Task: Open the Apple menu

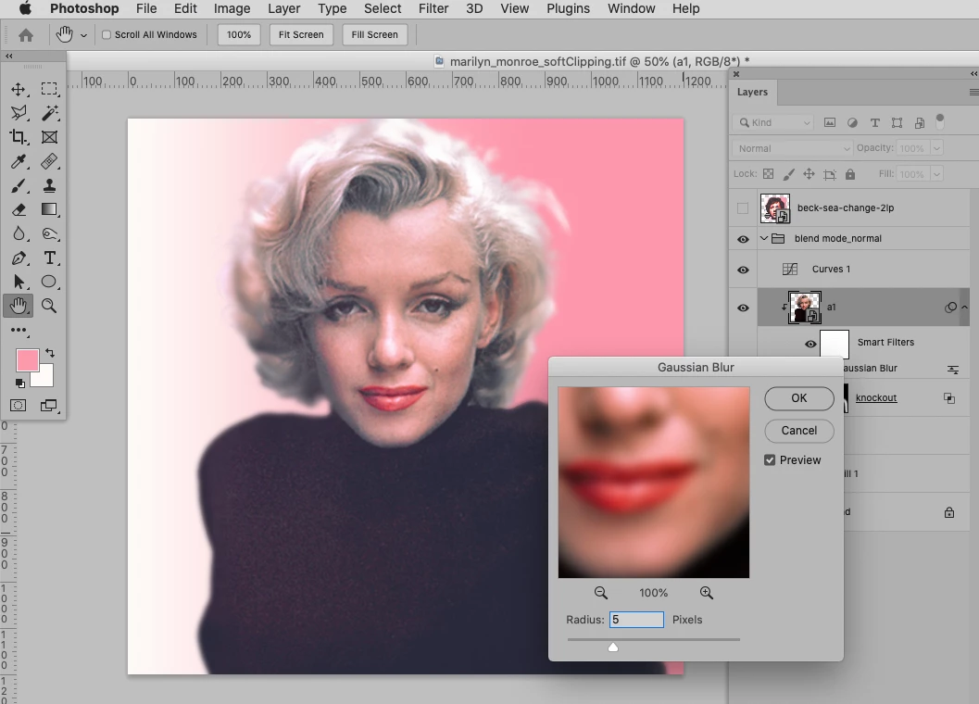Action: pyautogui.click(x=25, y=8)
